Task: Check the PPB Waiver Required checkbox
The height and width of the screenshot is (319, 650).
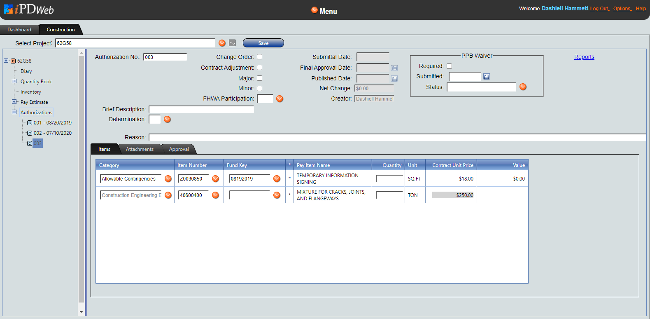Action: point(449,66)
